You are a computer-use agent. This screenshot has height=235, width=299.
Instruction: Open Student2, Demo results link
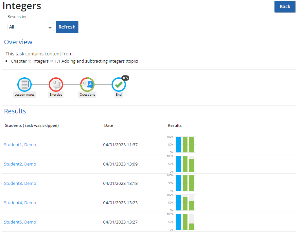point(20,164)
